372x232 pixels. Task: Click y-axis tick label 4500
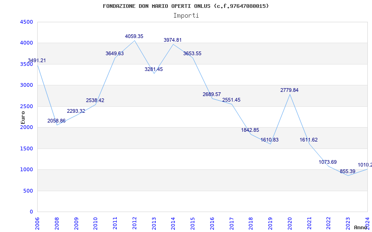tap(27, 22)
